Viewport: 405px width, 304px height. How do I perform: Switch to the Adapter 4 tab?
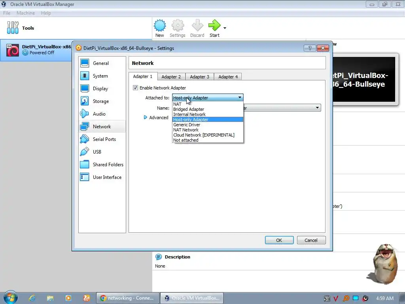(x=228, y=77)
